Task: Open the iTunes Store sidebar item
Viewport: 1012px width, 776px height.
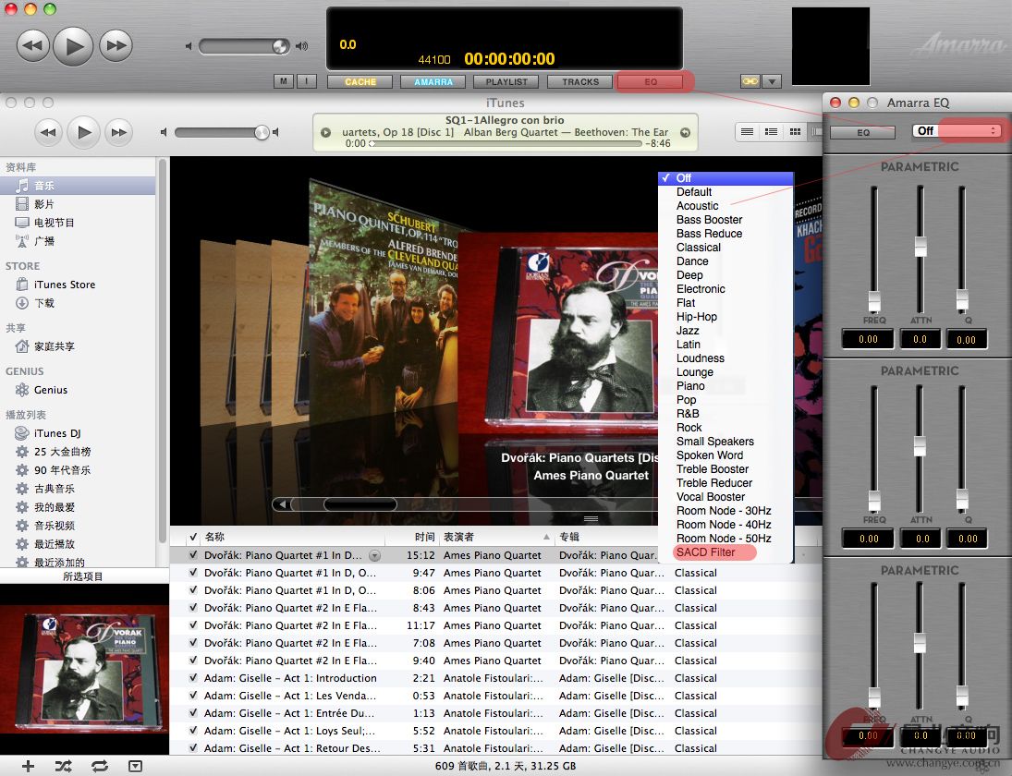Action: (x=78, y=285)
